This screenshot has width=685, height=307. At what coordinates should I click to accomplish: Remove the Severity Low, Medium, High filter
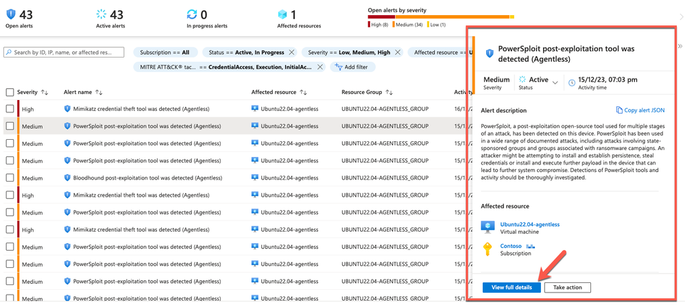click(x=398, y=52)
